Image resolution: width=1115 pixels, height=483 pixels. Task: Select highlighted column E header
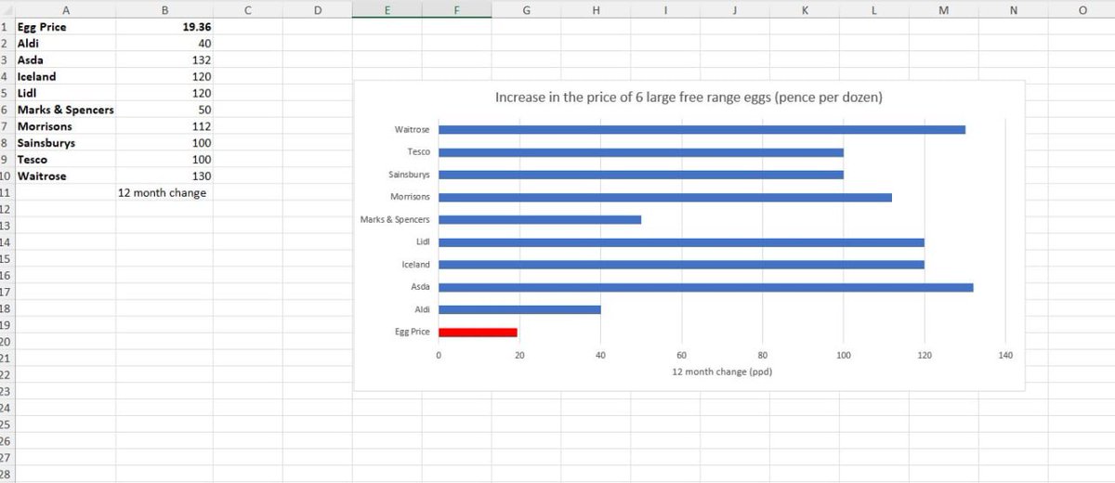coord(387,9)
